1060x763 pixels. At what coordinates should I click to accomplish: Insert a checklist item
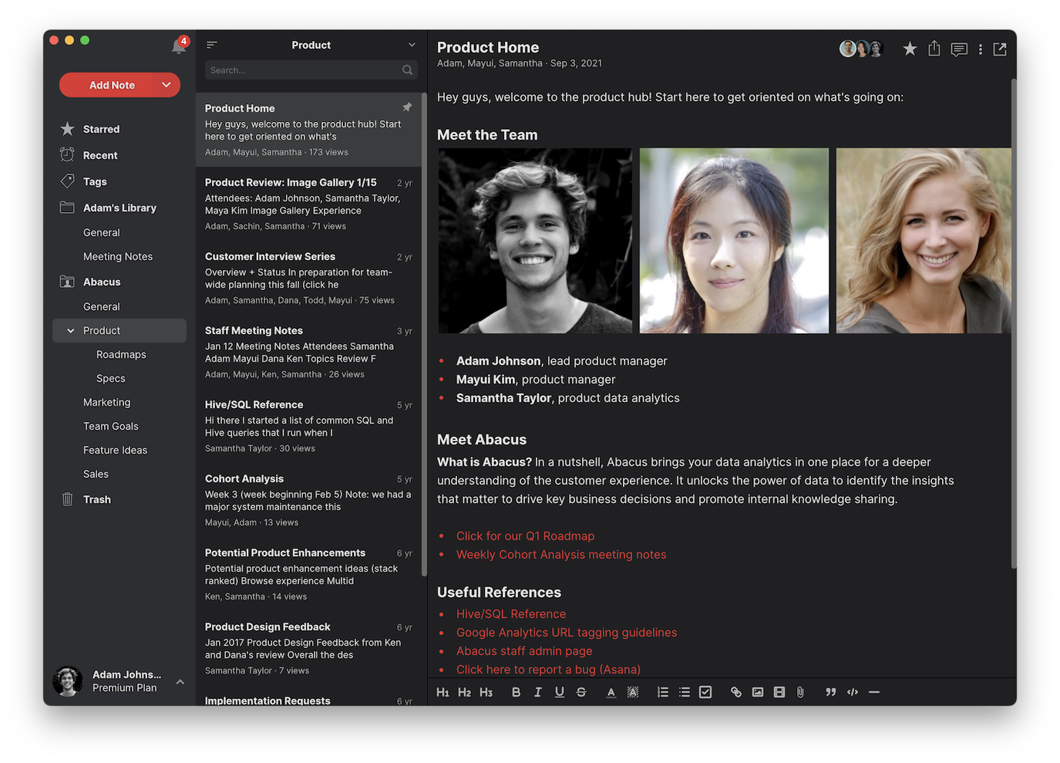point(705,692)
